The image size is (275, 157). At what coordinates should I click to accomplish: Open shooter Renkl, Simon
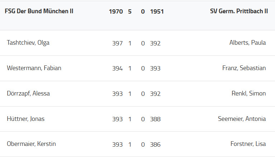[x=248, y=93]
